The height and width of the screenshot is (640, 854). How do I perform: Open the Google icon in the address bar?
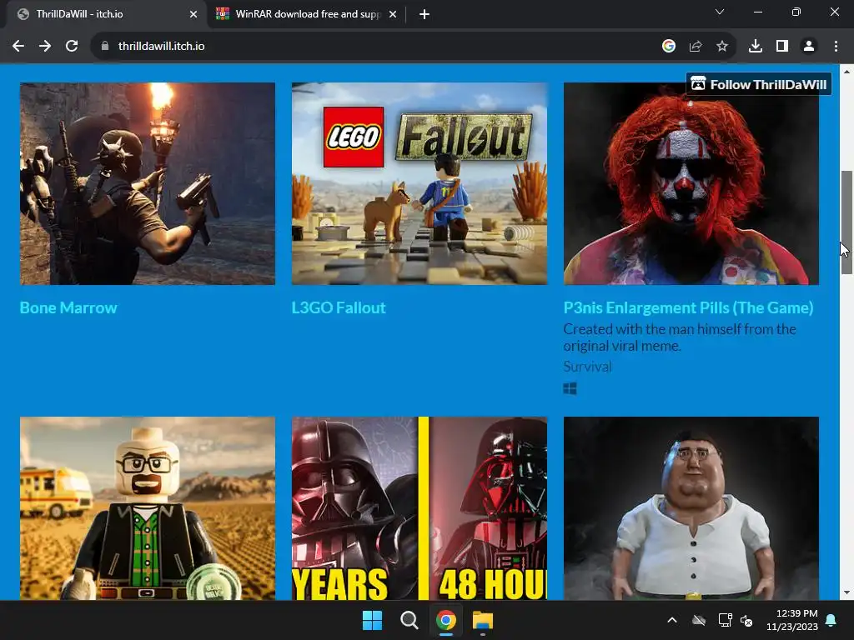pos(669,47)
